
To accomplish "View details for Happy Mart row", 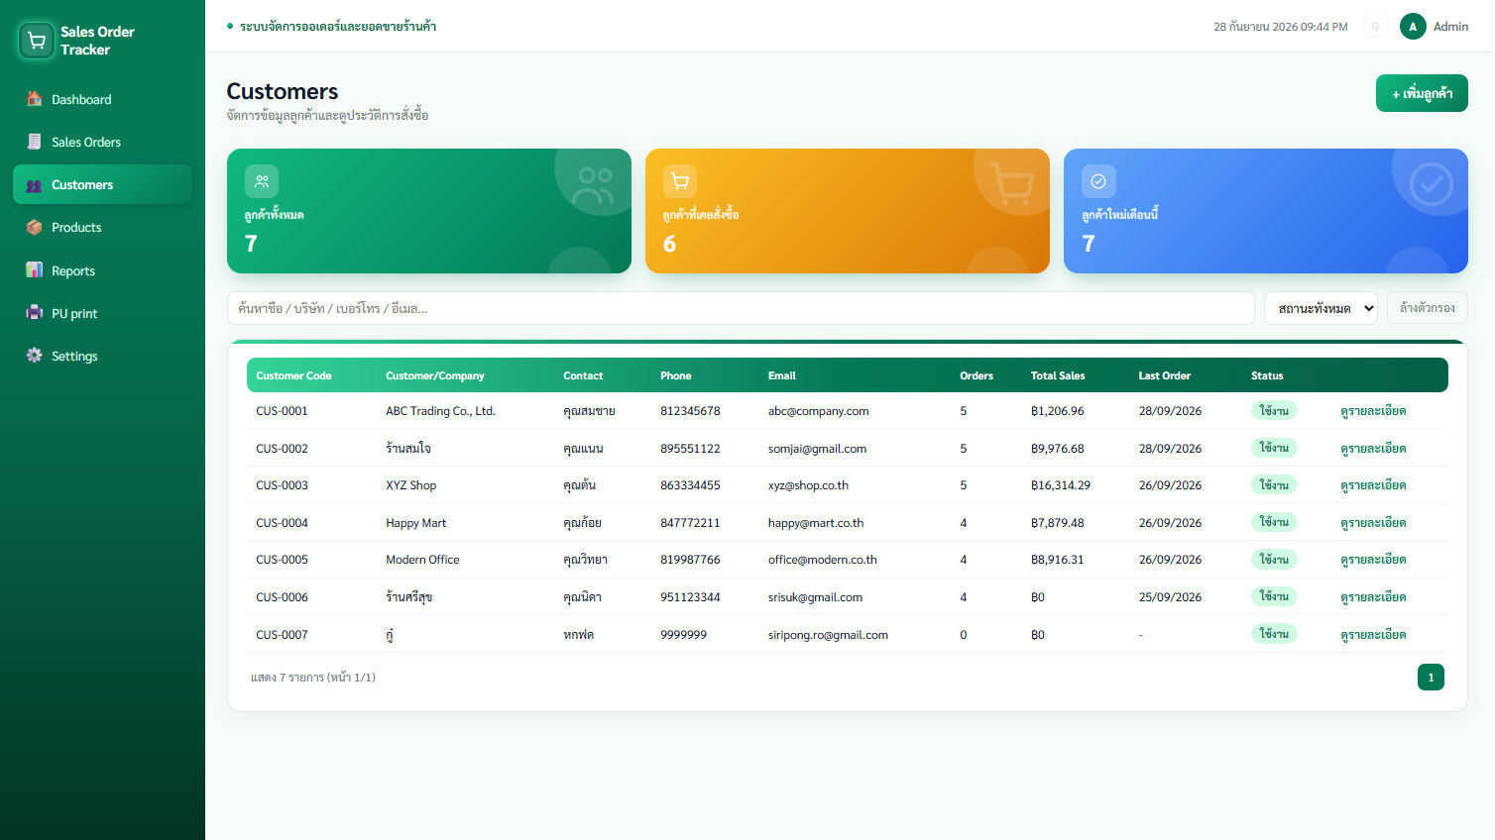I will point(1373,523).
